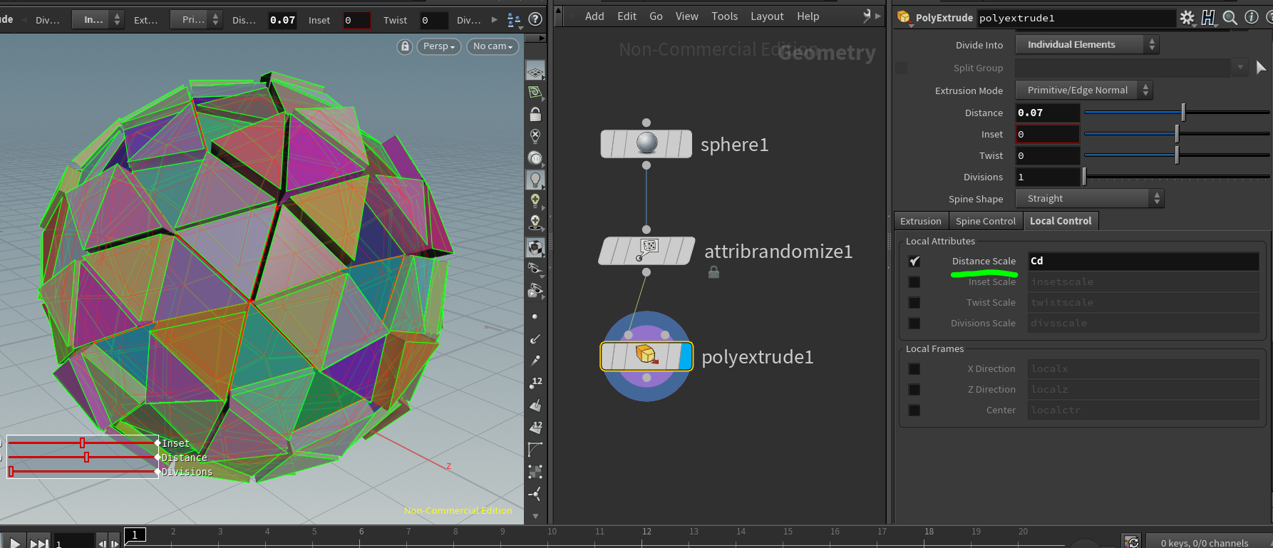Enable the X Direction checkbox

pyautogui.click(x=914, y=369)
